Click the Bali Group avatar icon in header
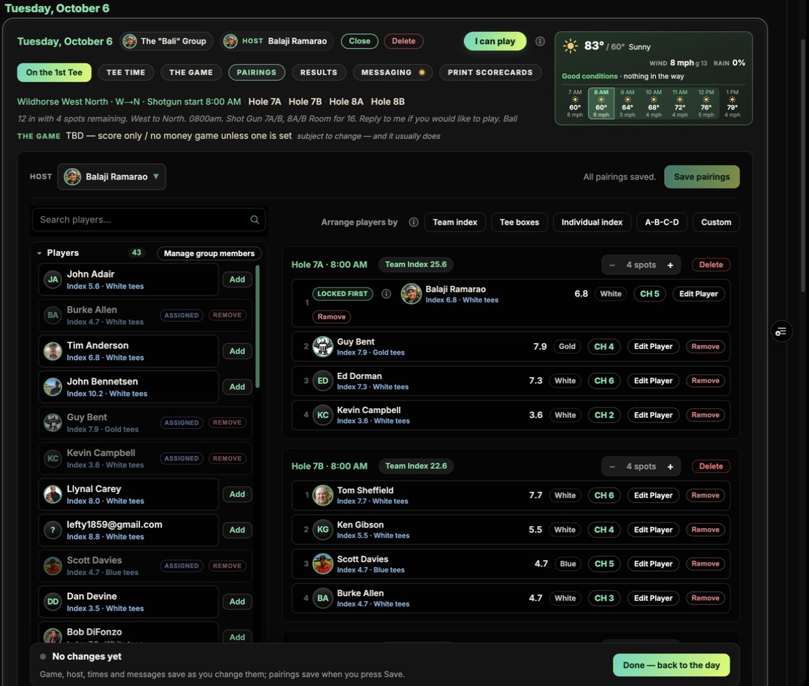Image resolution: width=809 pixels, height=686 pixels. point(129,41)
